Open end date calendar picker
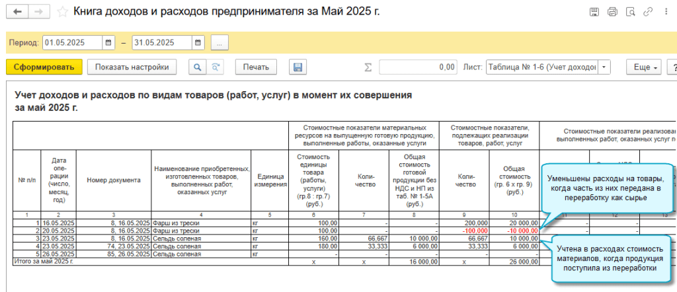This screenshot has width=677, height=292. click(x=198, y=42)
